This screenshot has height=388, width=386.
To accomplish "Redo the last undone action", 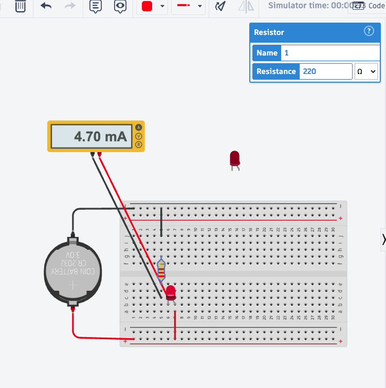I will [x=70, y=6].
